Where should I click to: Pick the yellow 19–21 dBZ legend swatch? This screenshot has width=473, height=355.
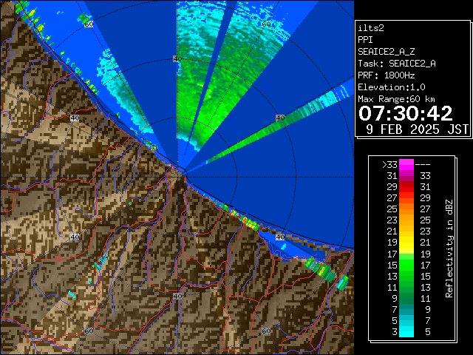pos(406,243)
